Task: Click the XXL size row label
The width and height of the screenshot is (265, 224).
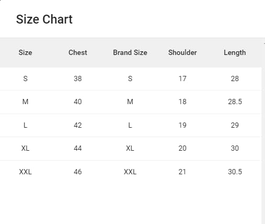Action: (x=25, y=172)
